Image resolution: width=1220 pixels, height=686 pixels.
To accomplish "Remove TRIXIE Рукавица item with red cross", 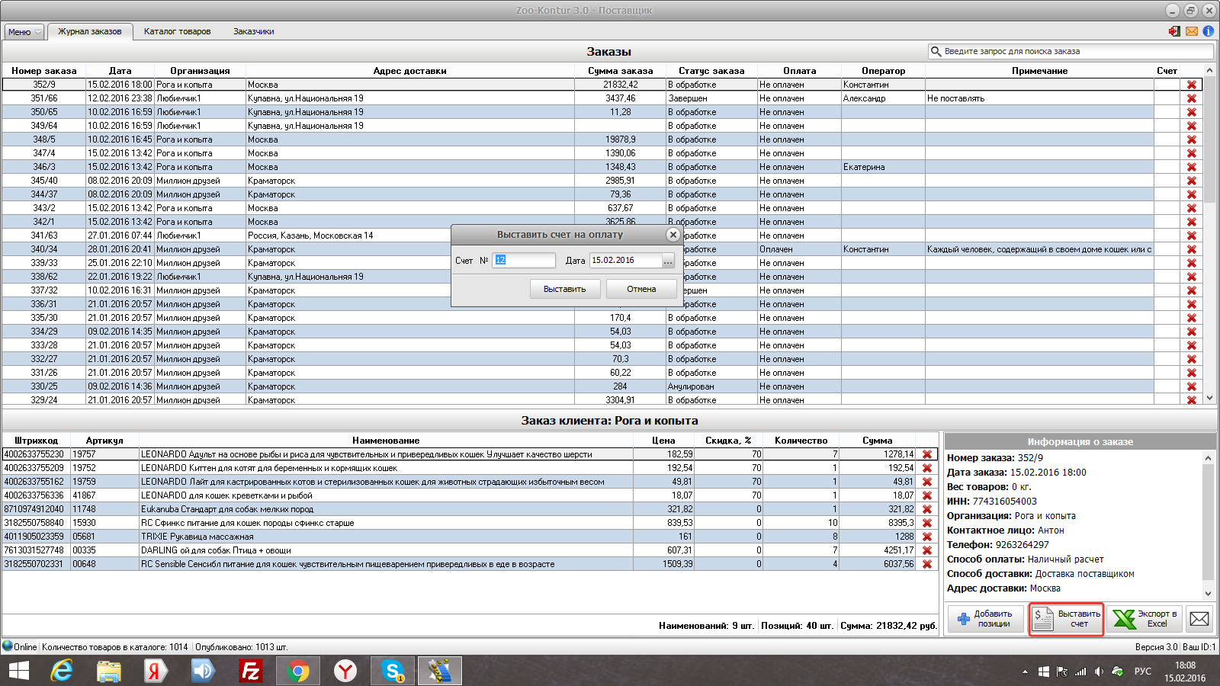I will [927, 537].
